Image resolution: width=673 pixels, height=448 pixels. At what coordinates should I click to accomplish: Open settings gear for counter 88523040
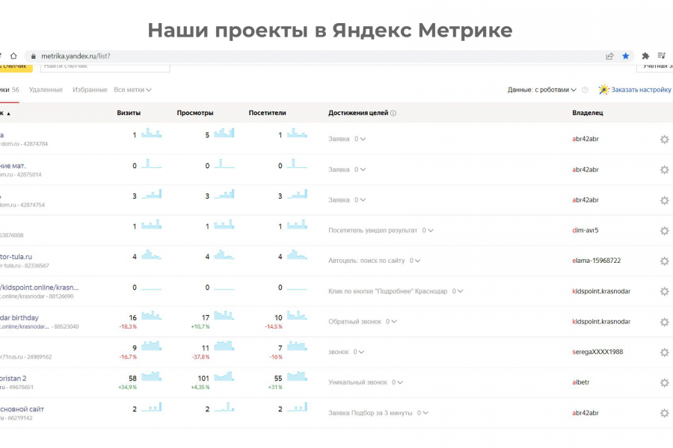[665, 322]
